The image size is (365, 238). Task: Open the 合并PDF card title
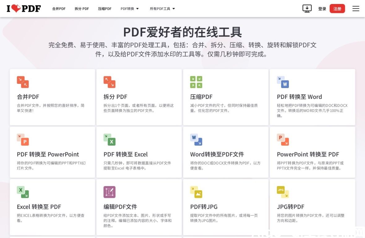pyautogui.click(x=28, y=97)
